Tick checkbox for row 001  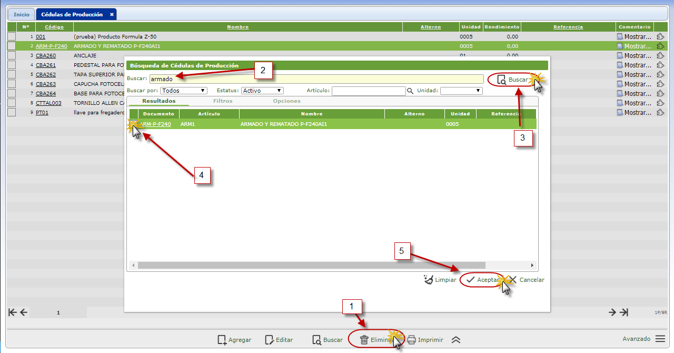12,37
